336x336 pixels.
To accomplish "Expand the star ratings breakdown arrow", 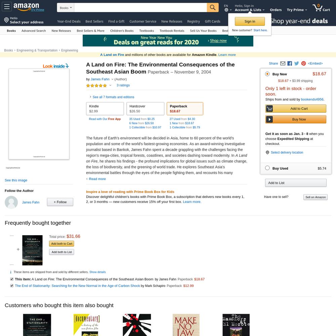I will (110, 85).
